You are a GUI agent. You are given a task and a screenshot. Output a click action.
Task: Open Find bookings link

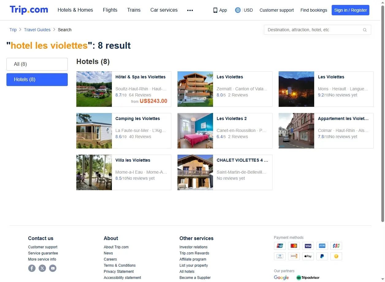coord(314,10)
